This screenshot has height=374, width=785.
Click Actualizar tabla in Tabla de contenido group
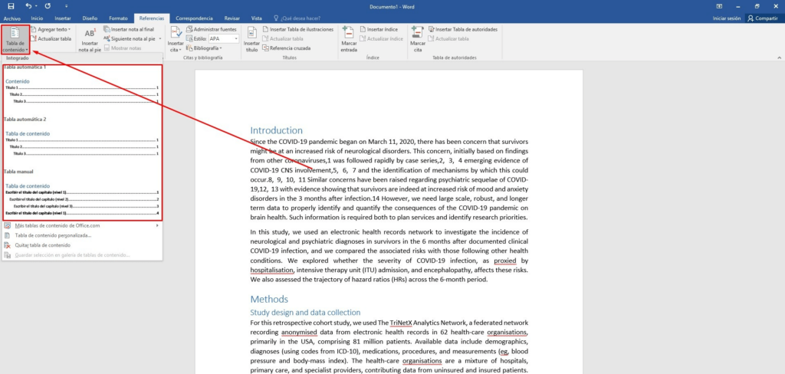(51, 38)
